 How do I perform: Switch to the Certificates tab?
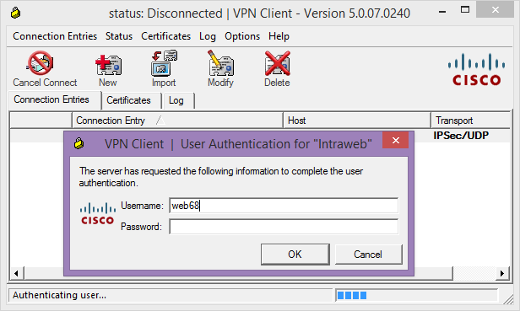pos(132,100)
